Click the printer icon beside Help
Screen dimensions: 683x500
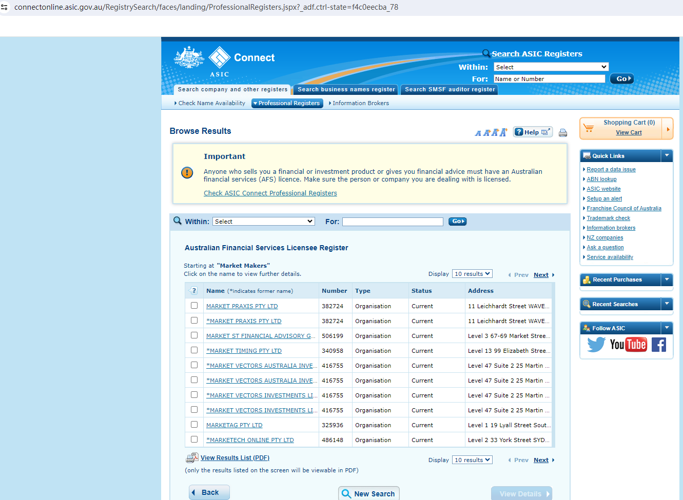563,133
